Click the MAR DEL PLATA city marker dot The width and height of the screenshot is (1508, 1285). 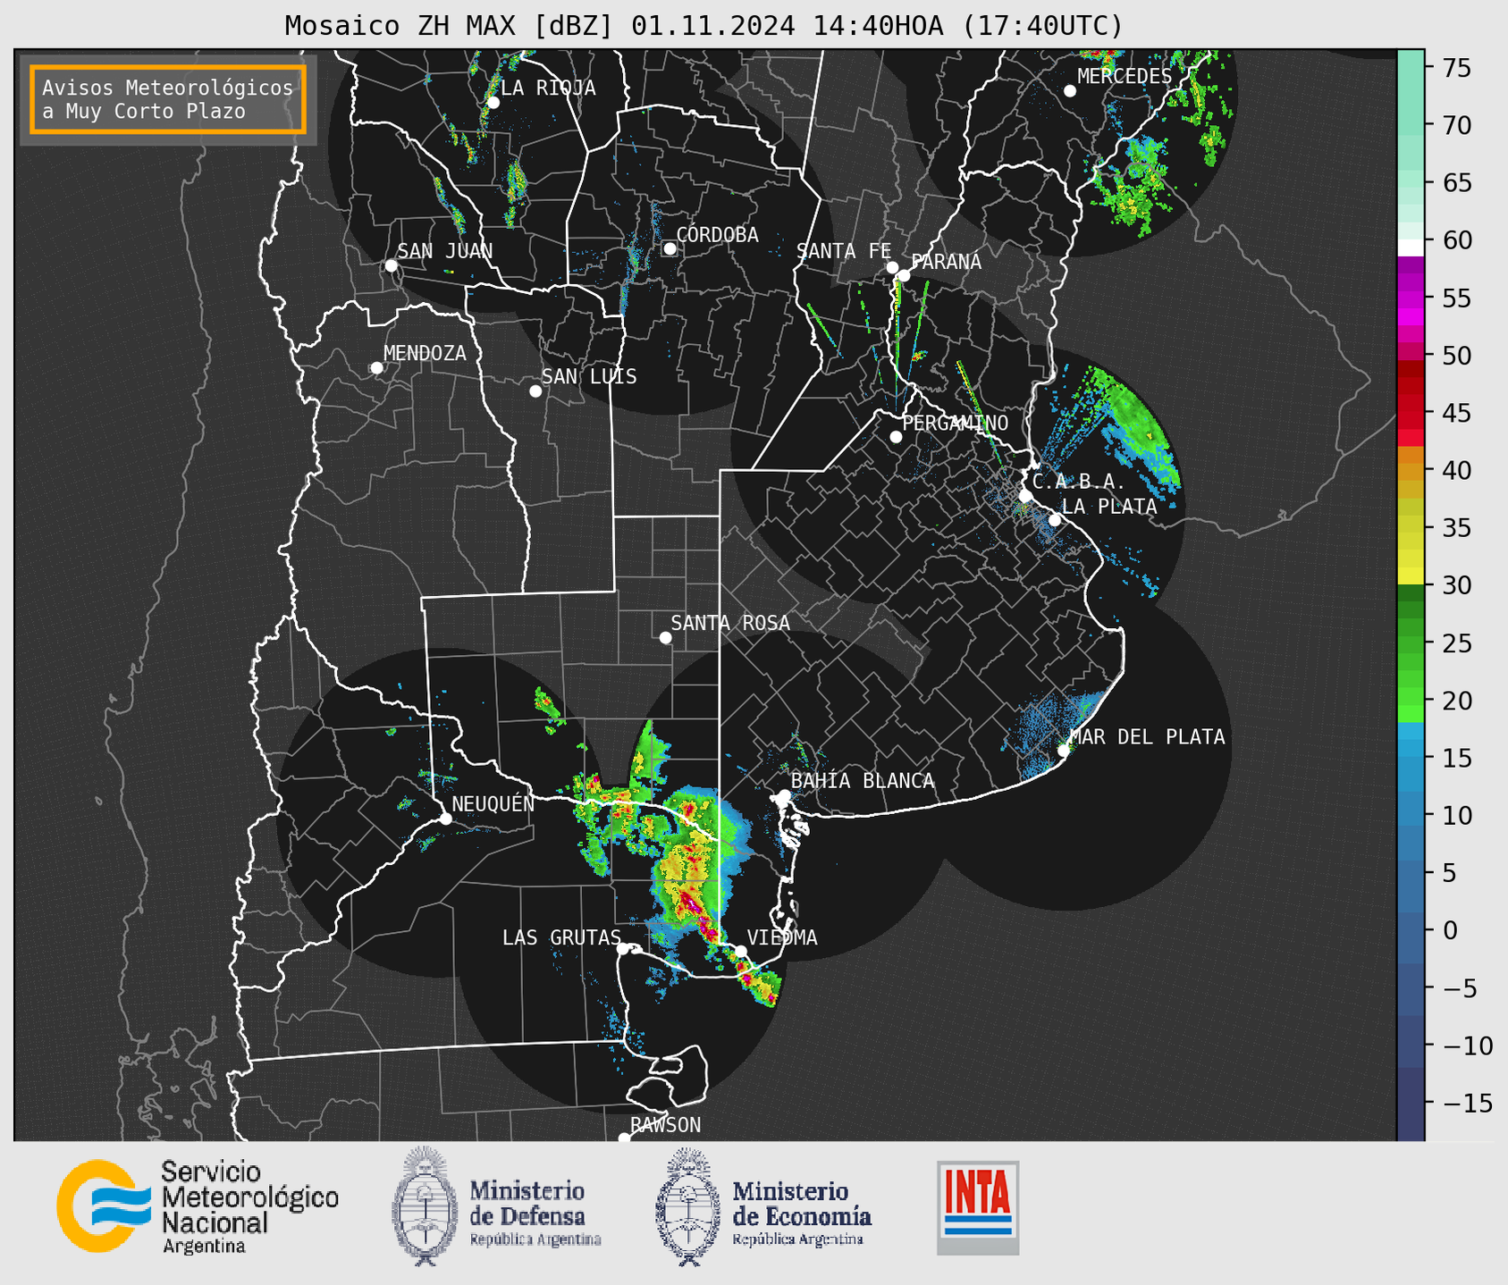[x=1064, y=751]
